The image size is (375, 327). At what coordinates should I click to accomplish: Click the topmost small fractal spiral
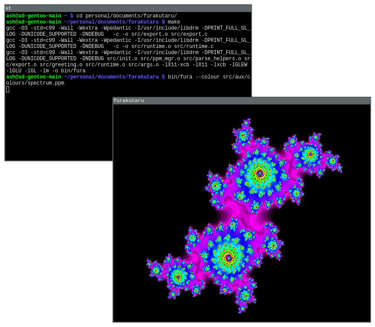click(x=244, y=135)
